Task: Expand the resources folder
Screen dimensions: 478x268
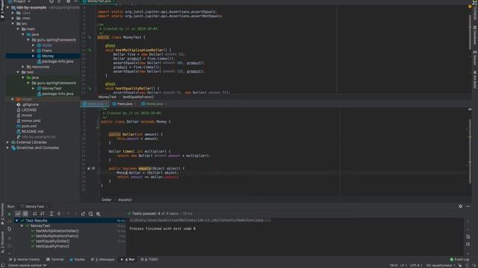Action: pos(23,67)
